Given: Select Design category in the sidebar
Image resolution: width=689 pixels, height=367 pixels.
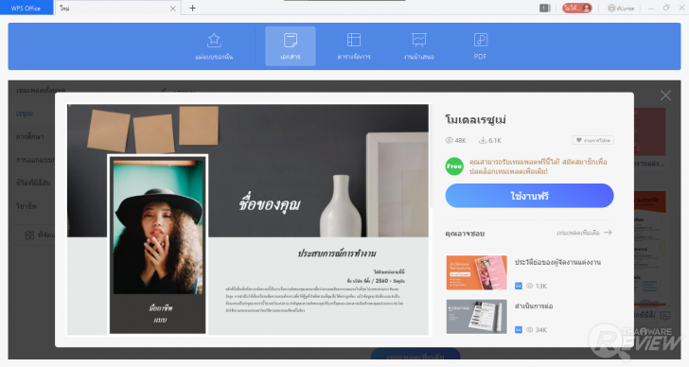Looking at the screenshot, I should pos(35,160).
